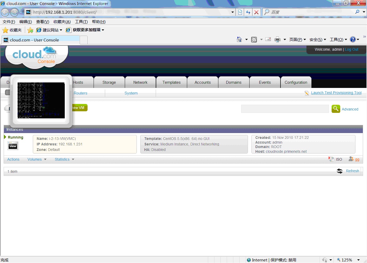Click the Add to Favorites Bar star icon
Viewport: 367px width, 263px height.
[30, 30]
